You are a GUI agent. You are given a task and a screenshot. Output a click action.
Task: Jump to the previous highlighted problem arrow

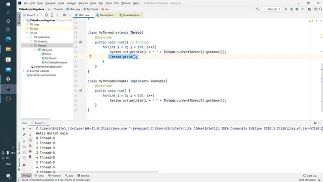click(316, 21)
